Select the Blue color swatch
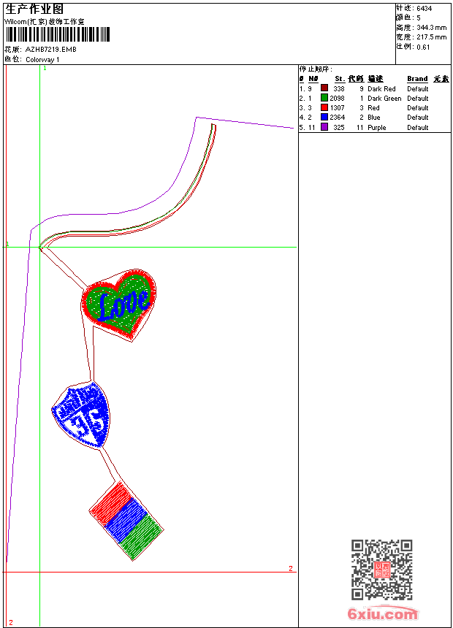This screenshot has width=453, height=628. pyautogui.click(x=324, y=117)
